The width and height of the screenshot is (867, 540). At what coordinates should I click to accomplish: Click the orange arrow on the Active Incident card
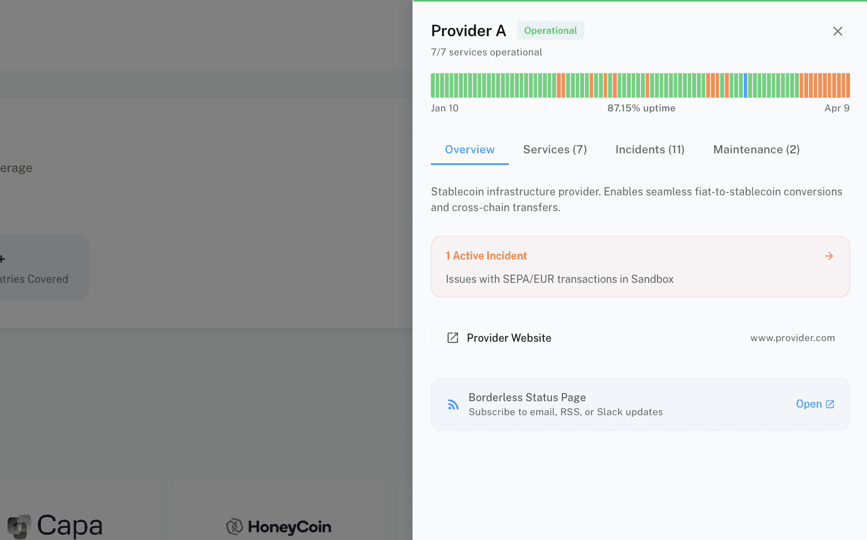coord(828,256)
